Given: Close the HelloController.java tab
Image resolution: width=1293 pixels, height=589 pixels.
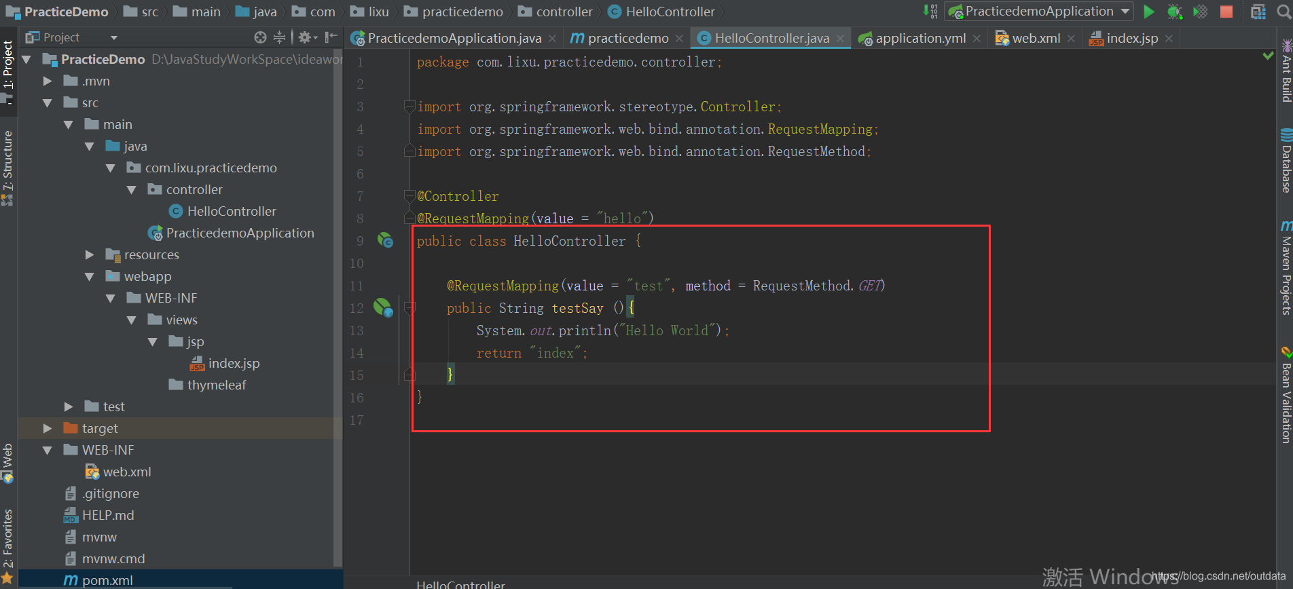Looking at the screenshot, I should click(840, 39).
